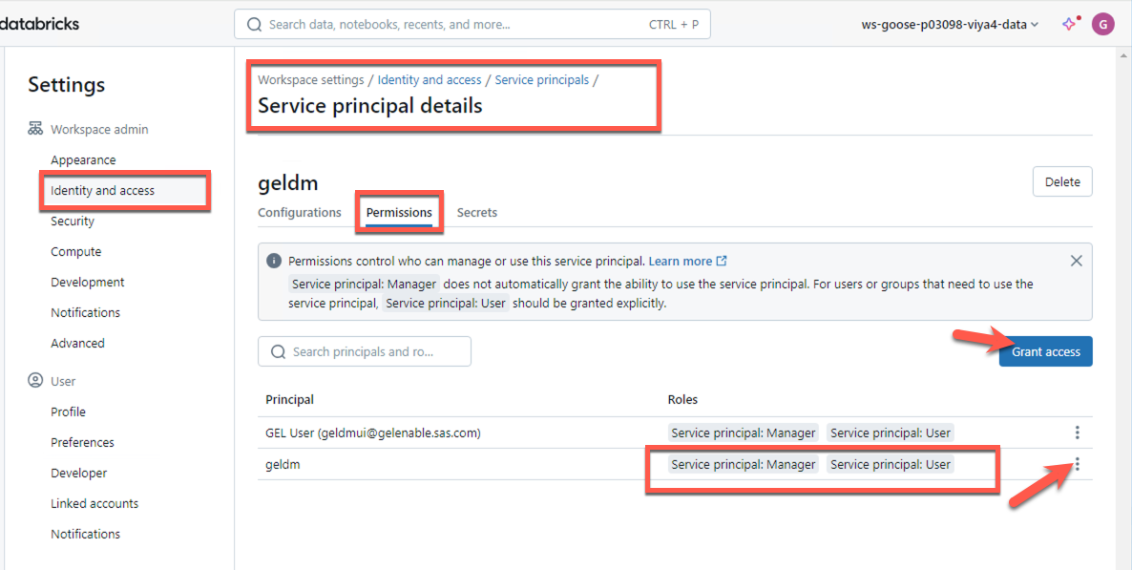
Task: Select Notifications under Workspace admin
Action: click(x=85, y=312)
